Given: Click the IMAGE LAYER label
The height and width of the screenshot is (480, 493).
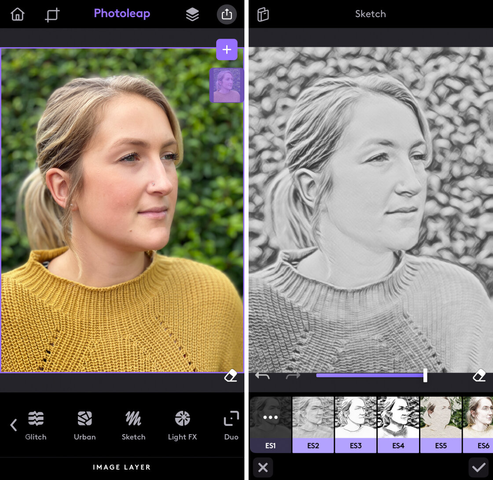Looking at the screenshot, I should (121, 467).
